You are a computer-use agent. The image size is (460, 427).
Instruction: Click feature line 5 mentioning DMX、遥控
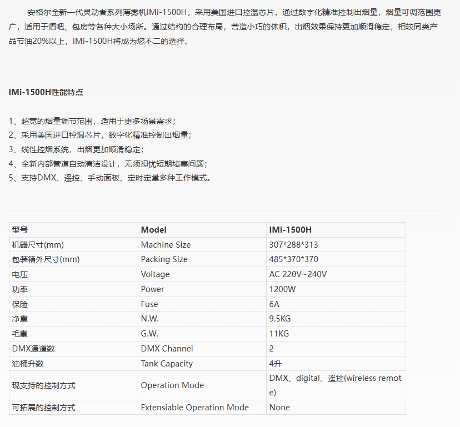[110, 178]
